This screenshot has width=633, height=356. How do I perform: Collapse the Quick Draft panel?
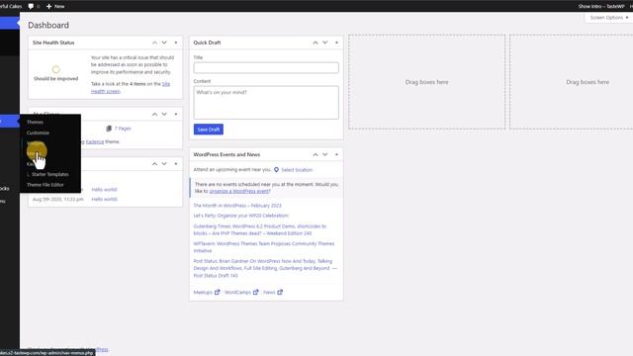pos(336,43)
